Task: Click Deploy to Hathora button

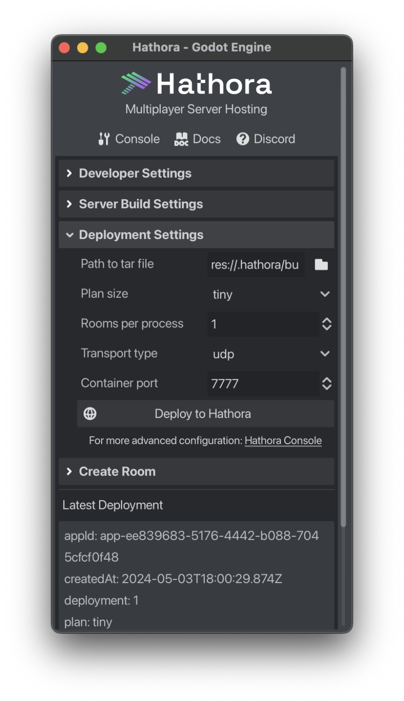Action: pyautogui.click(x=206, y=414)
